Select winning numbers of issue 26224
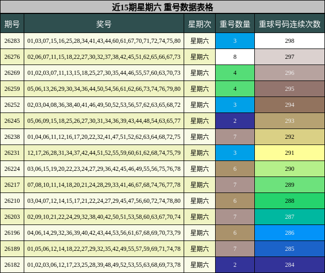Screen dimensions: 325x273 tap(104, 169)
